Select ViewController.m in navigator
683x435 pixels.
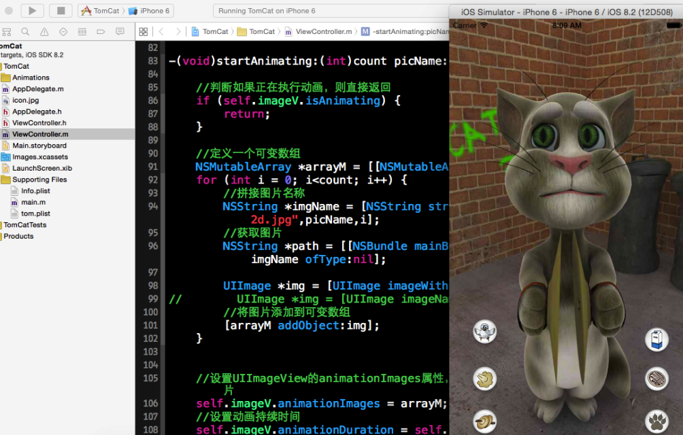pos(67,134)
